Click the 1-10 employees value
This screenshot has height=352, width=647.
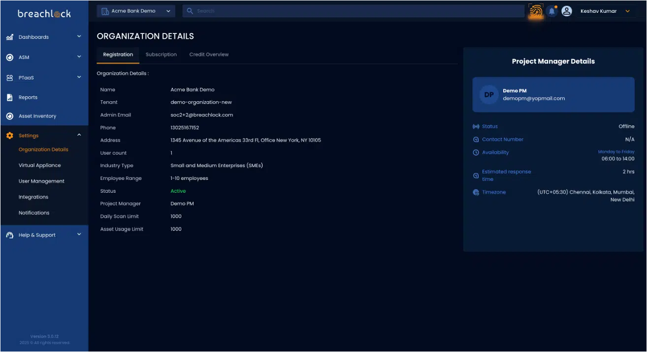(x=189, y=178)
